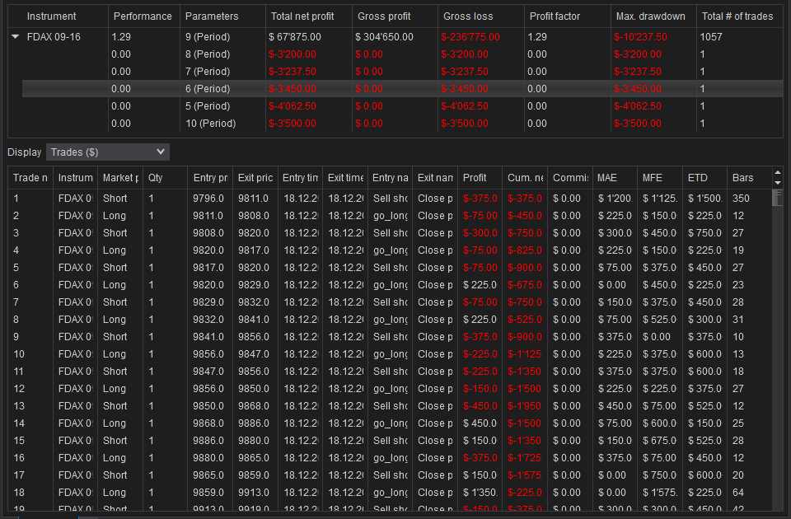Click go_long entry name in trade 10
This screenshot has width=791, height=519.
(390, 354)
